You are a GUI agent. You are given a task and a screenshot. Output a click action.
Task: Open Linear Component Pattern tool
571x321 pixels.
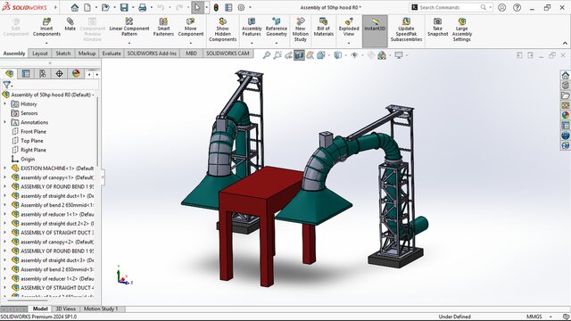tap(128, 27)
